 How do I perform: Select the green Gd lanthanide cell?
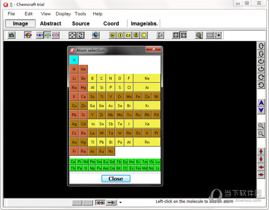tap(112, 162)
